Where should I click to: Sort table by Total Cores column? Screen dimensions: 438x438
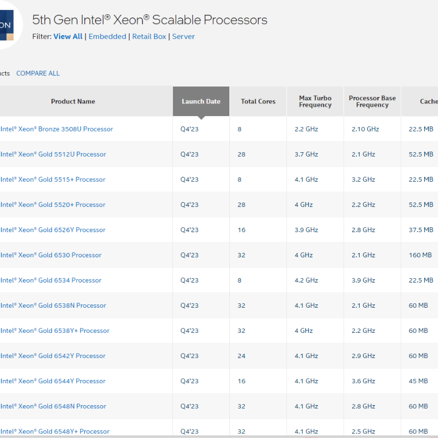pos(258,101)
